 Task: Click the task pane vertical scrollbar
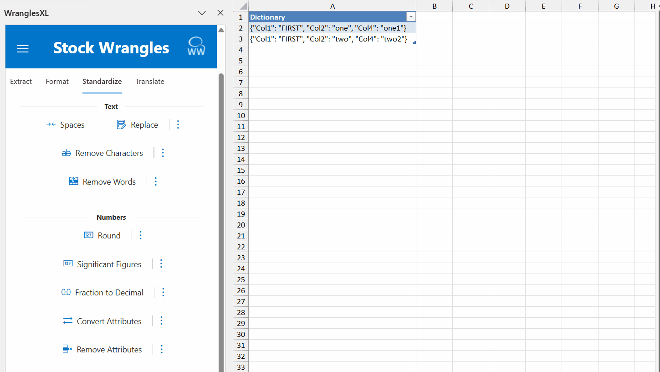click(221, 182)
